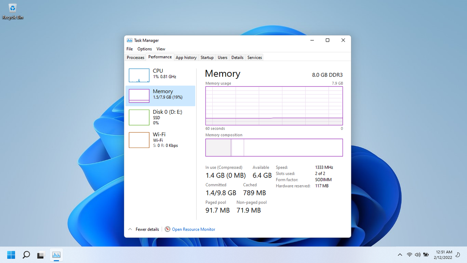
Task: Open the Wi-Fi network tray icon
Action: pyautogui.click(x=409, y=255)
